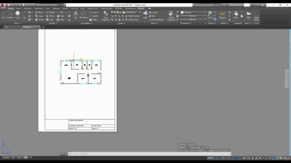291x163 pixels.
Task: Switch to the Layout ribbon tab
Action: coord(141,9)
